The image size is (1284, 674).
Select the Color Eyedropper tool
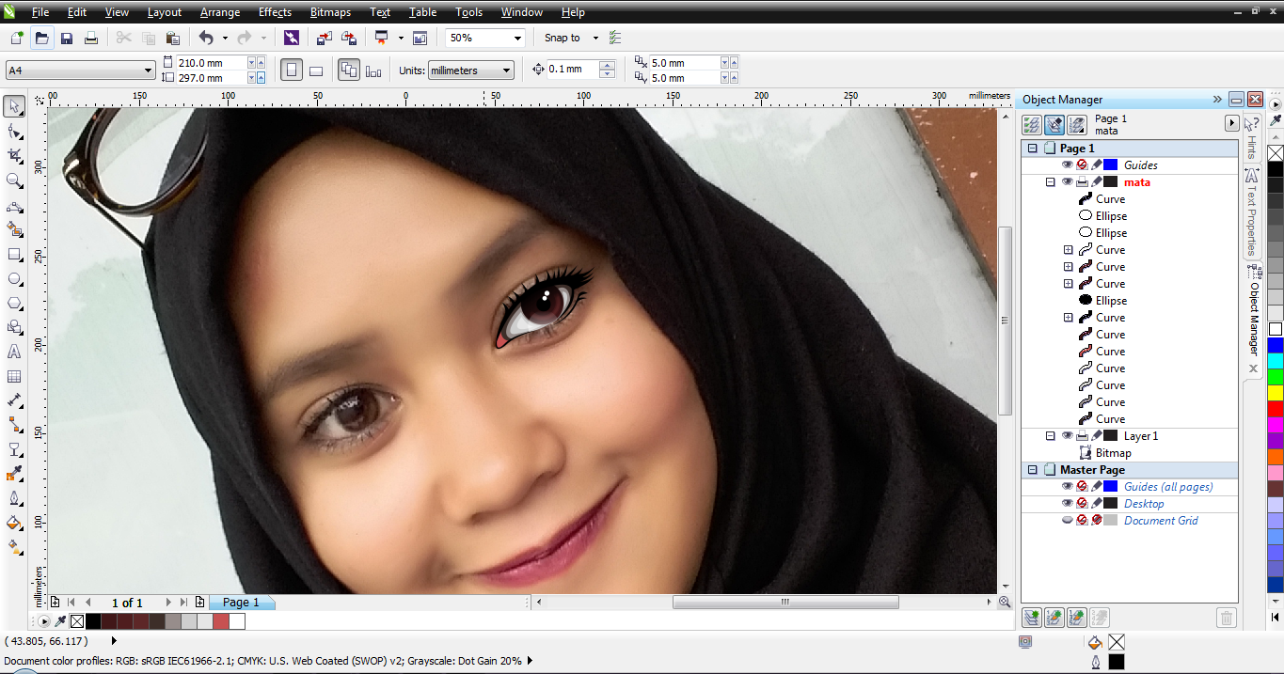(14, 475)
